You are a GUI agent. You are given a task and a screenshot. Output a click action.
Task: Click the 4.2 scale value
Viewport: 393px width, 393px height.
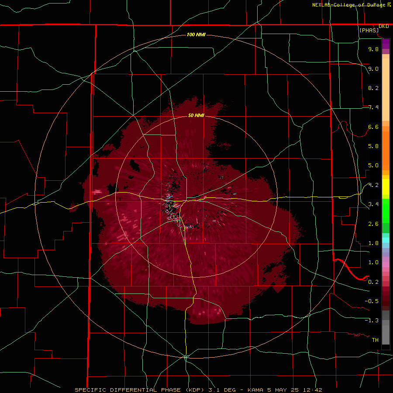point(373,185)
